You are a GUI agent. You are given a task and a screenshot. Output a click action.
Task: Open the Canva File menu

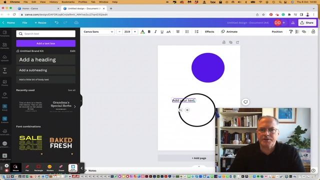(x=24, y=22)
